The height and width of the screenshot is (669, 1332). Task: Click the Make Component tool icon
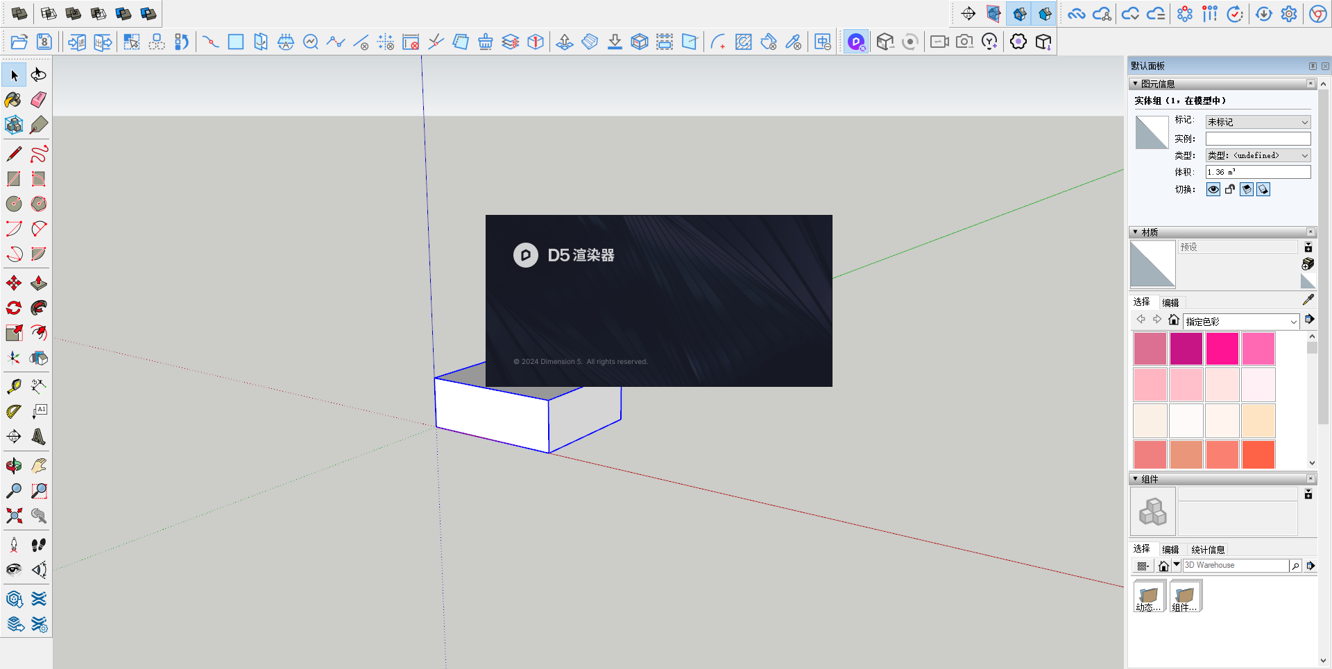14,125
